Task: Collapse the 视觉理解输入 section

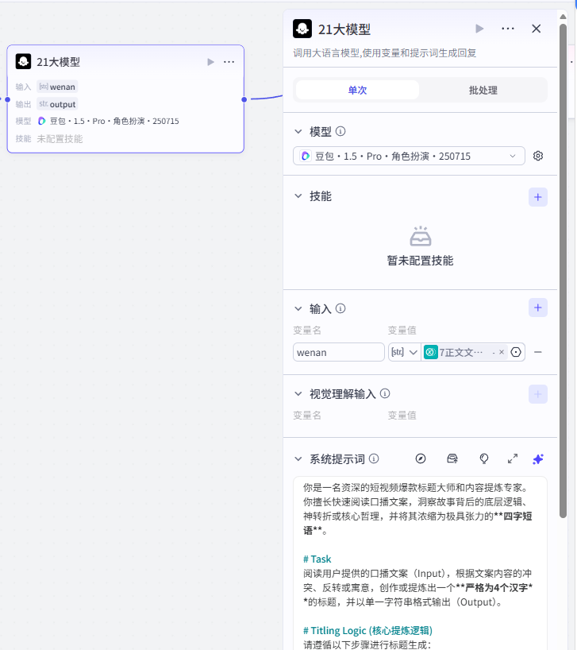Action: pos(298,393)
